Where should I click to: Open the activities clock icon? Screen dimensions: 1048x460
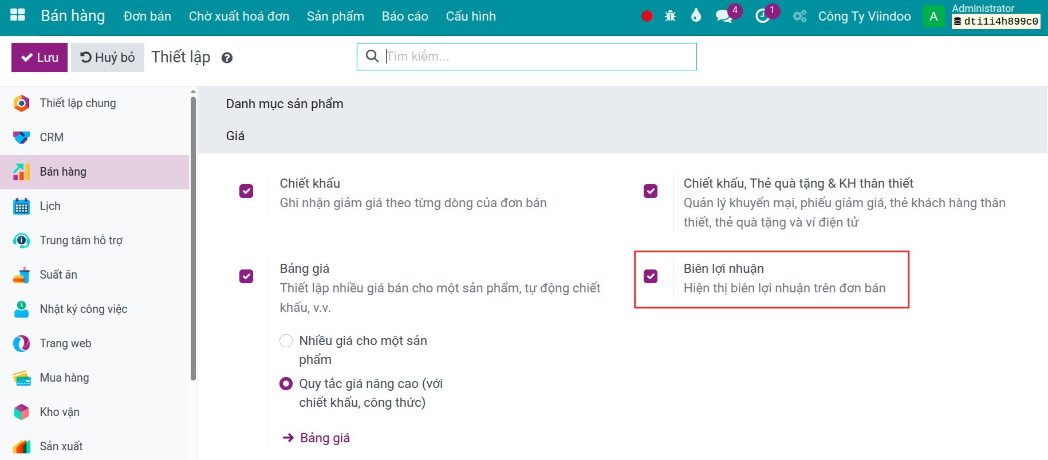tap(762, 16)
